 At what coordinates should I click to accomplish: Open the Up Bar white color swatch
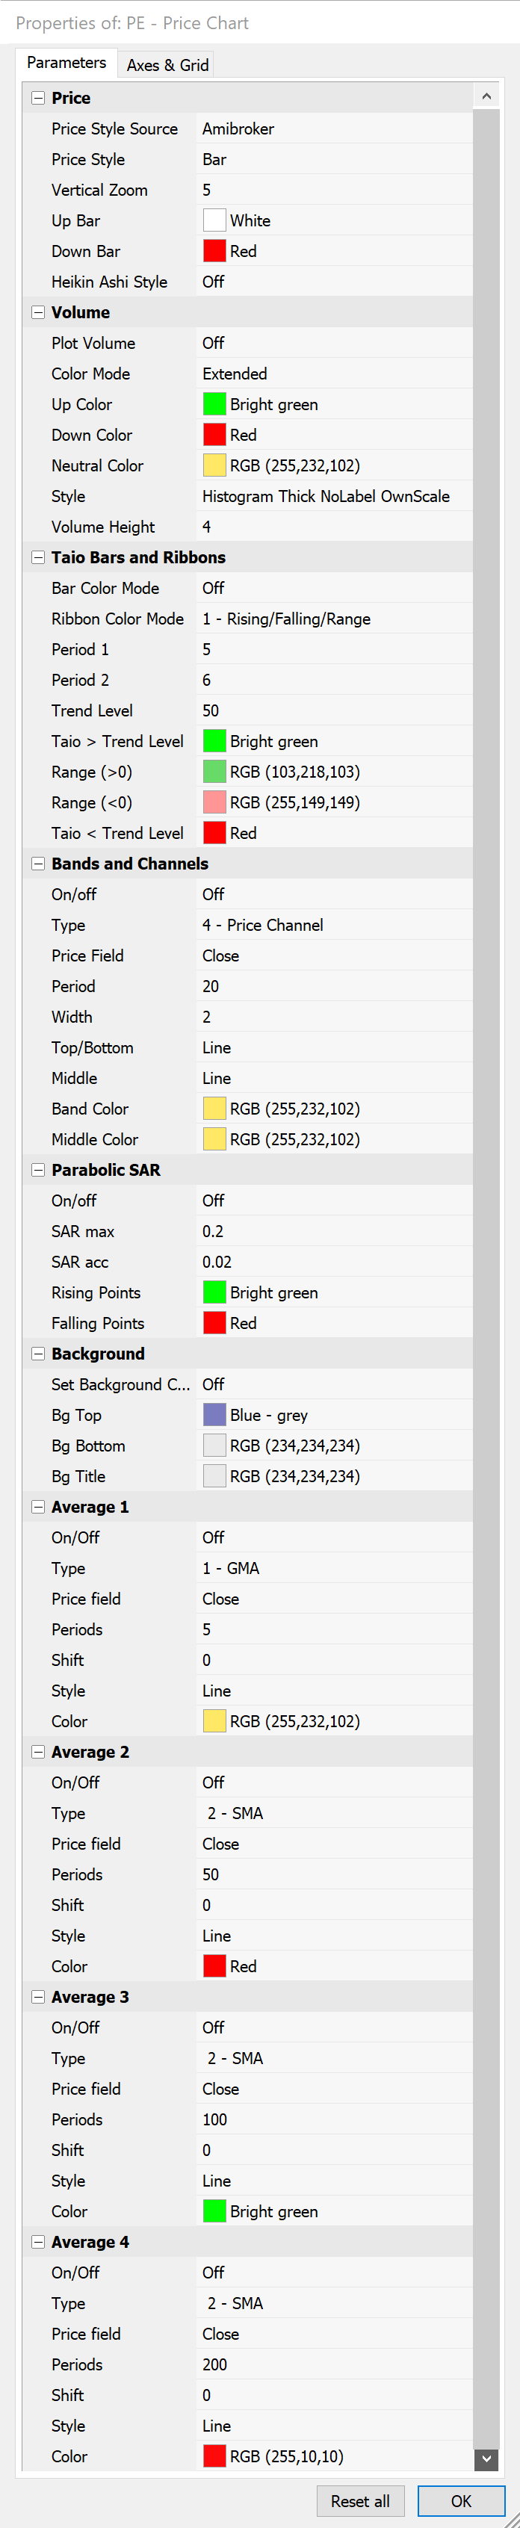pos(214,221)
